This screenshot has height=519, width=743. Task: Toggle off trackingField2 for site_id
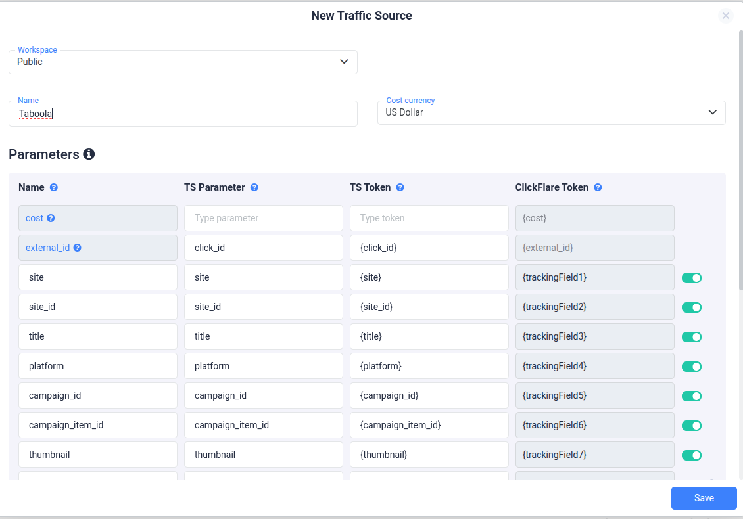pos(691,307)
